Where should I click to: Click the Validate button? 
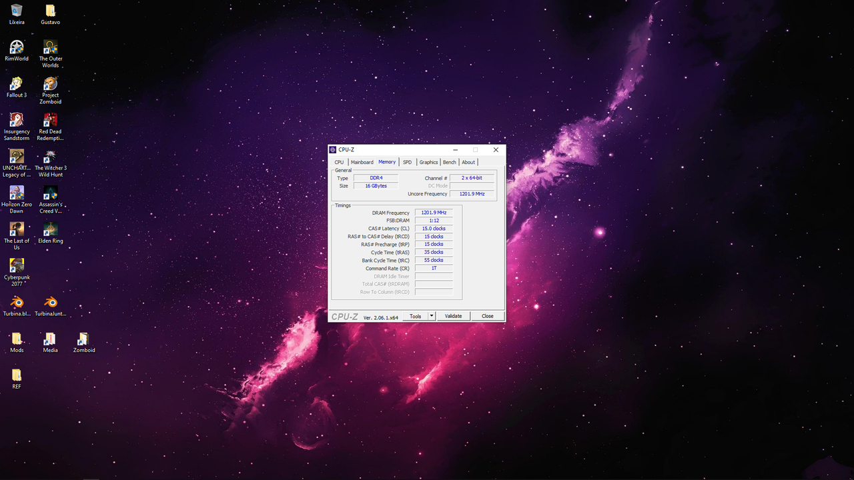[453, 315]
